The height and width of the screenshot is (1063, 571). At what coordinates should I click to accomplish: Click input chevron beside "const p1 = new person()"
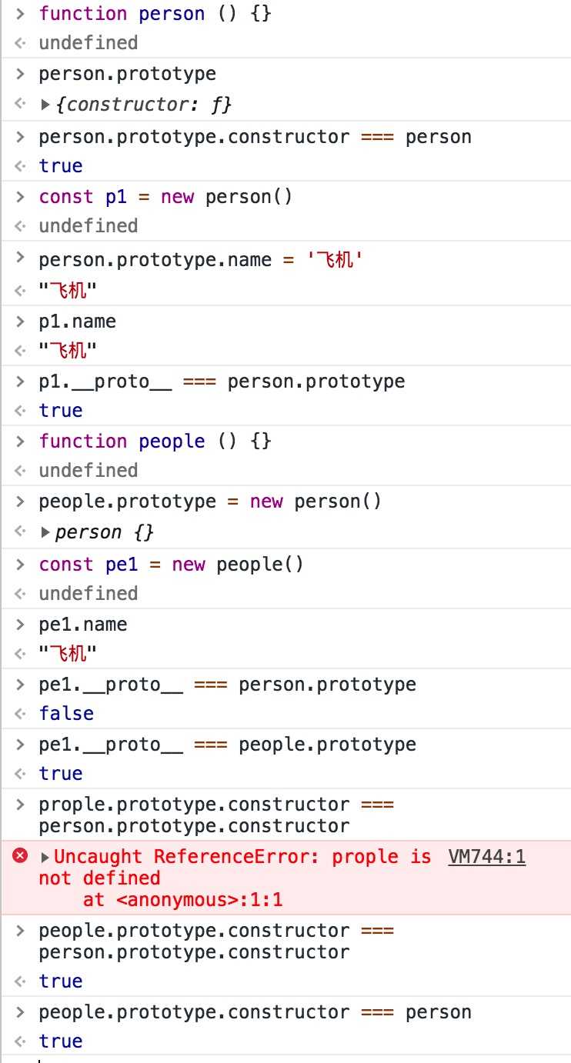point(22,196)
